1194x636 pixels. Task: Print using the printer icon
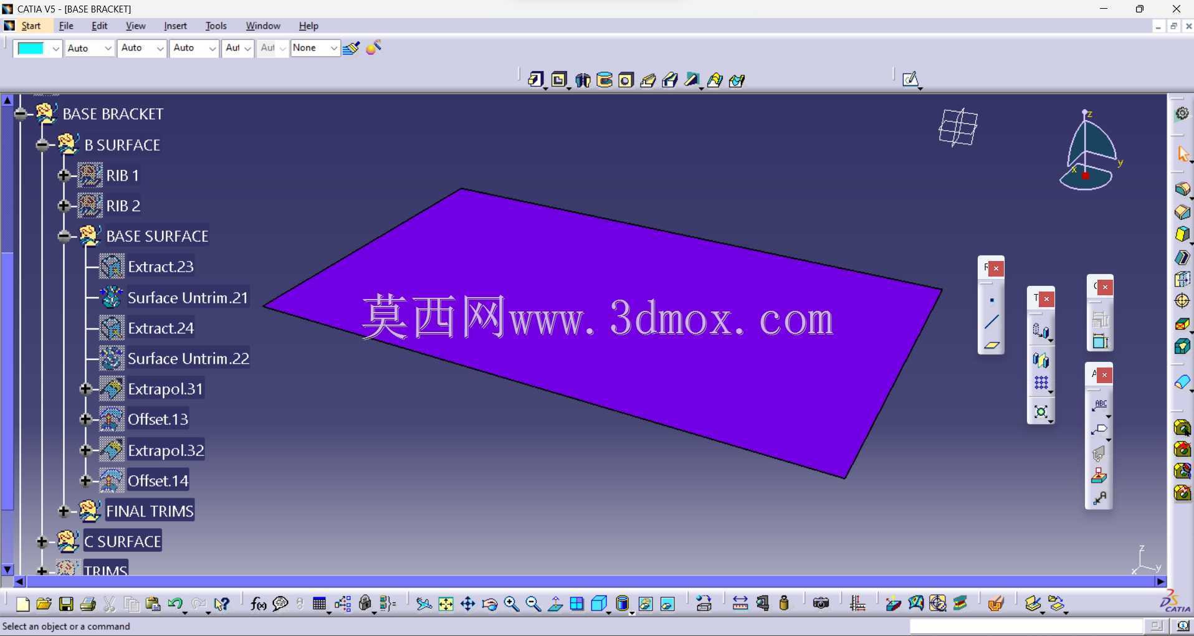coord(88,604)
